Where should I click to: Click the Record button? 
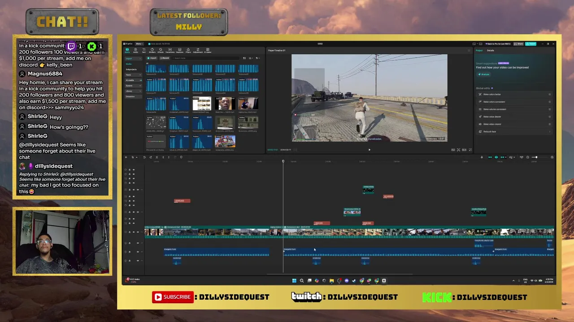tap(165, 58)
